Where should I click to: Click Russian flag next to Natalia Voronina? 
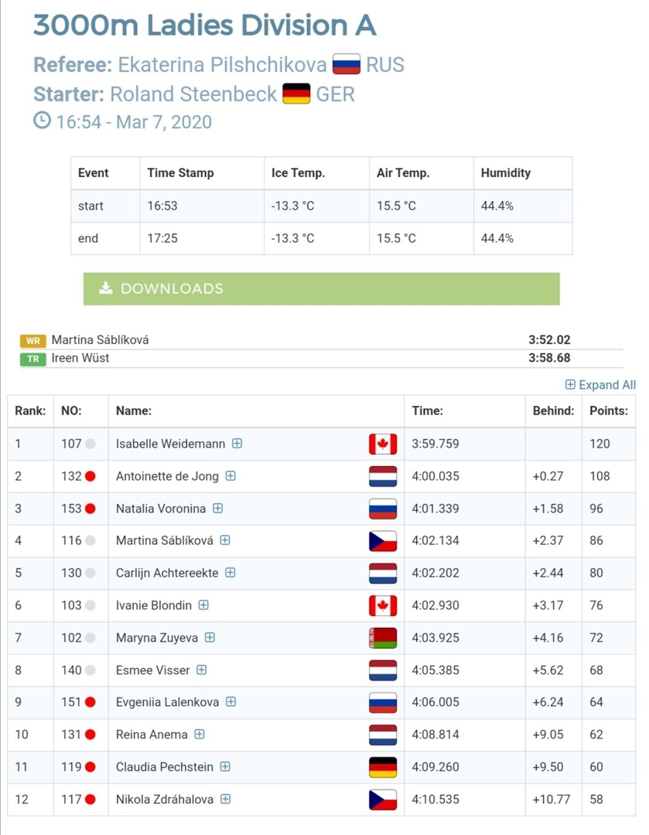[383, 509]
